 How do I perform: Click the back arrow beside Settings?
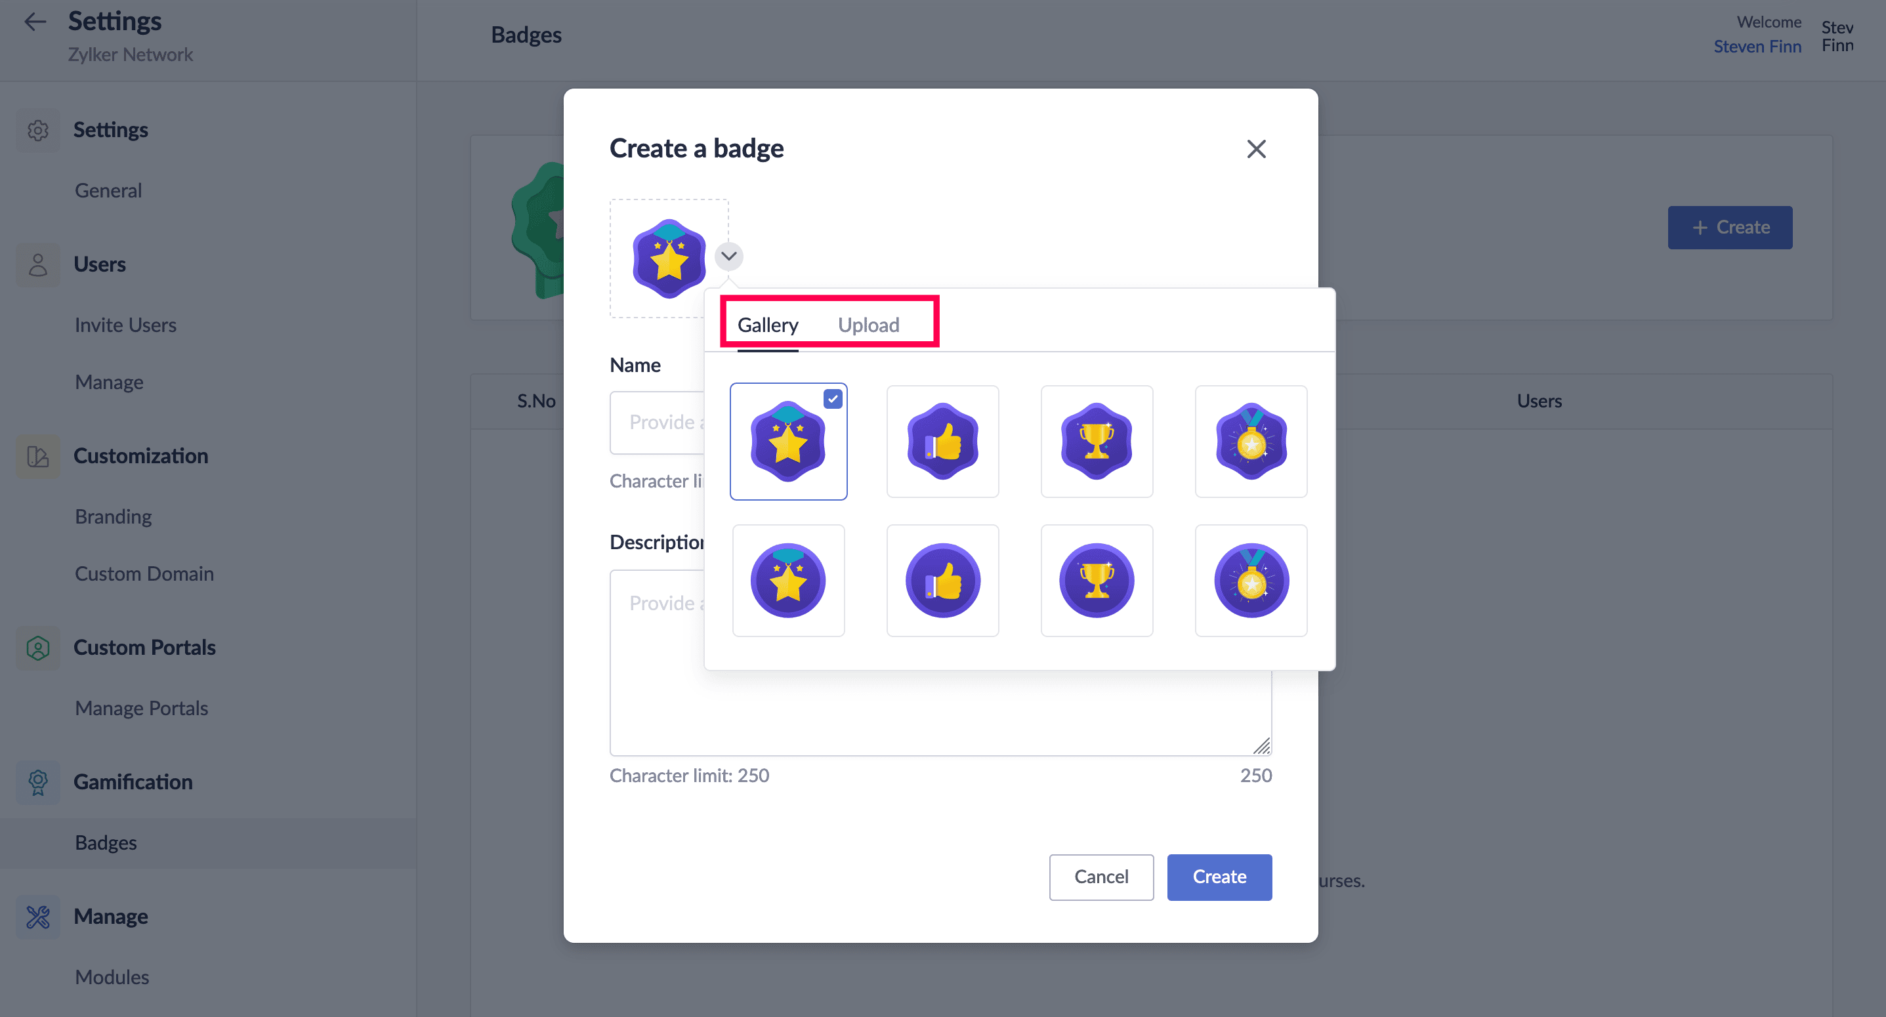[x=35, y=22]
